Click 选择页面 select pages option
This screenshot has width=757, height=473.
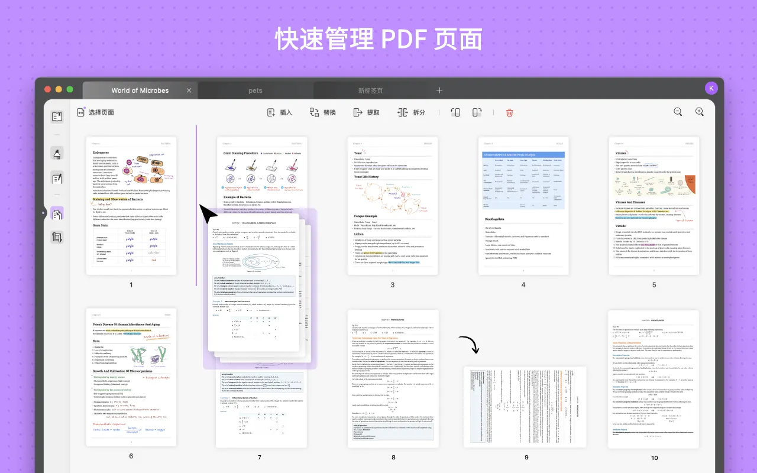pyautogui.click(x=95, y=112)
